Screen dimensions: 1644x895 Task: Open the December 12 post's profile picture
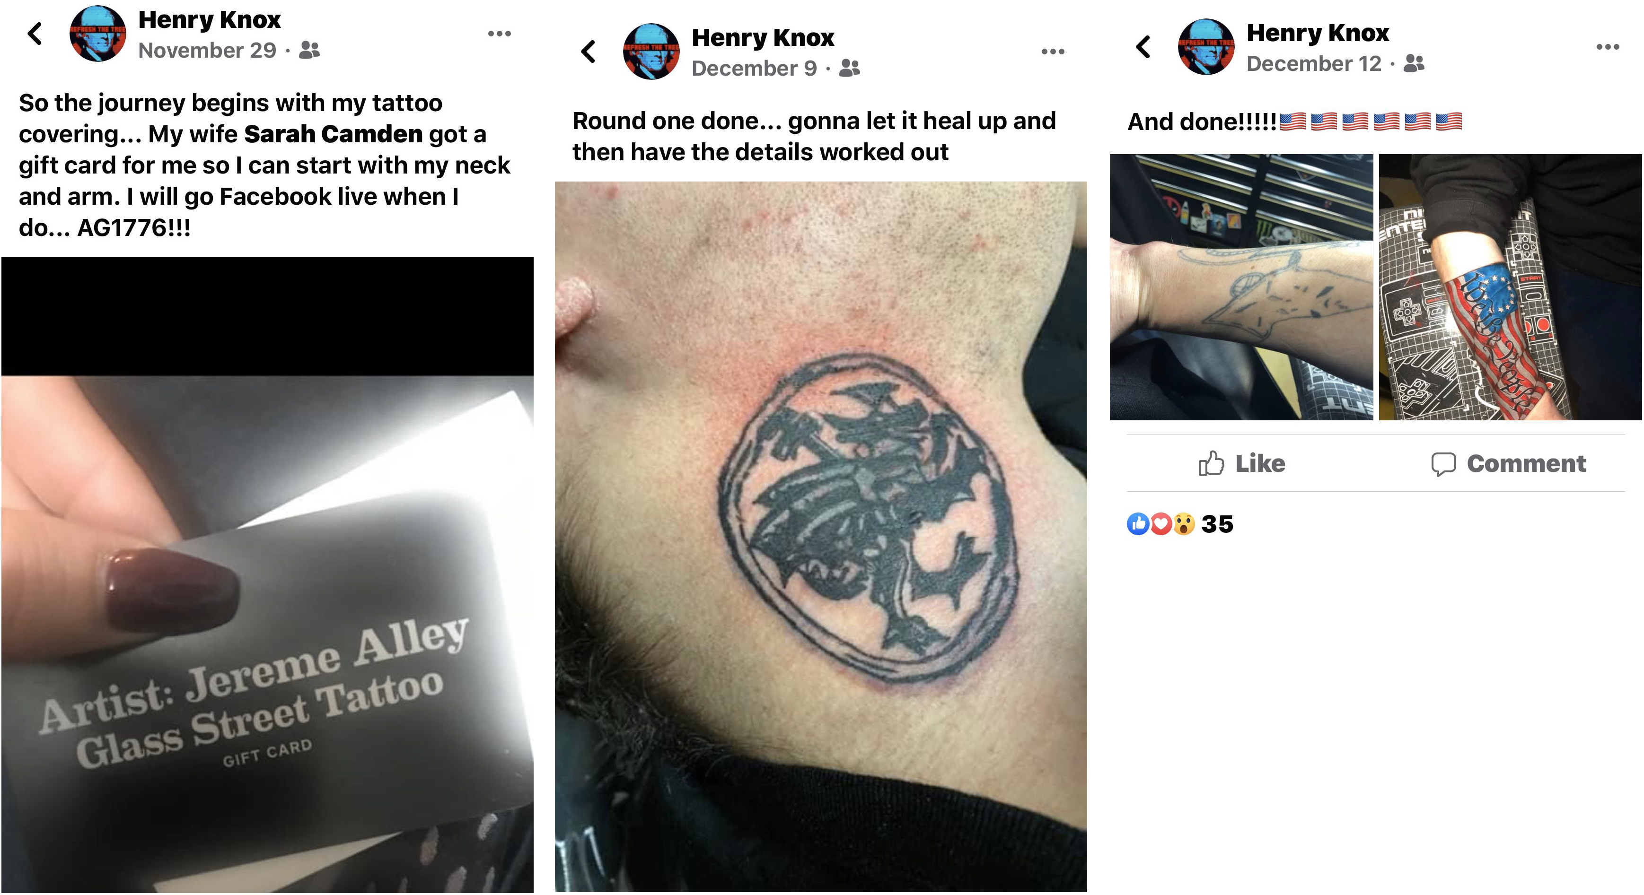click(x=1205, y=46)
